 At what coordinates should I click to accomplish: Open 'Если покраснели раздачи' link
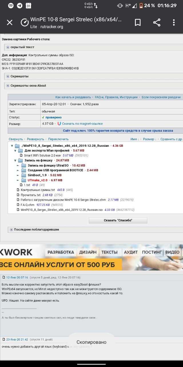[x=161, y=97]
